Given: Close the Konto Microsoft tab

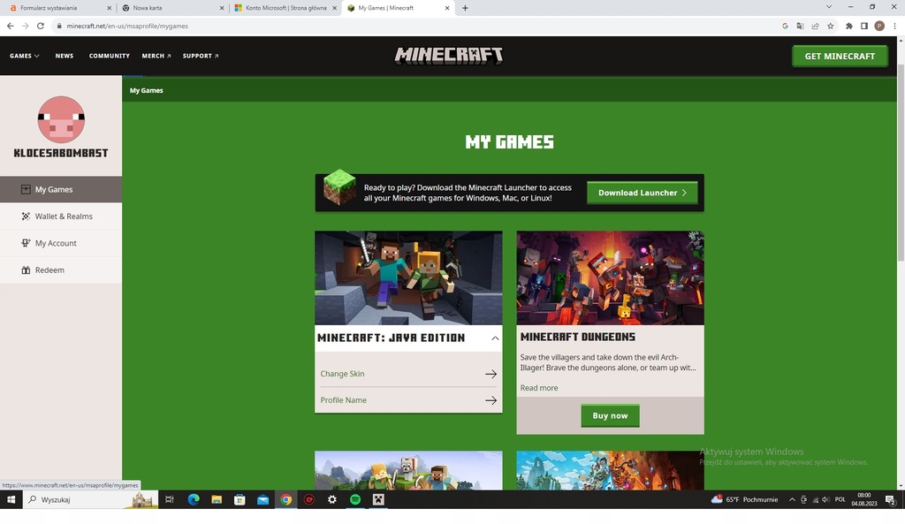Looking at the screenshot, I should coord(334,8).
